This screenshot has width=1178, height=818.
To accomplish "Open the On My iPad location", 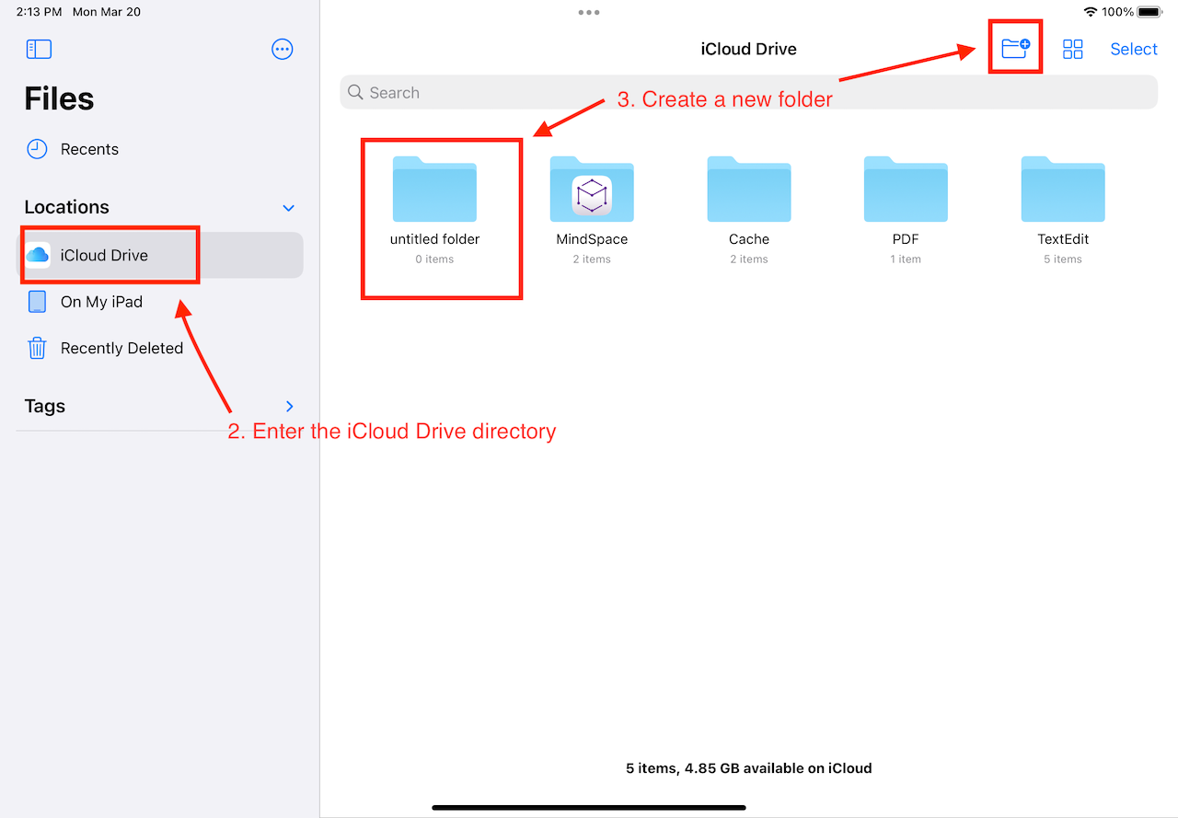I will 101,302.
